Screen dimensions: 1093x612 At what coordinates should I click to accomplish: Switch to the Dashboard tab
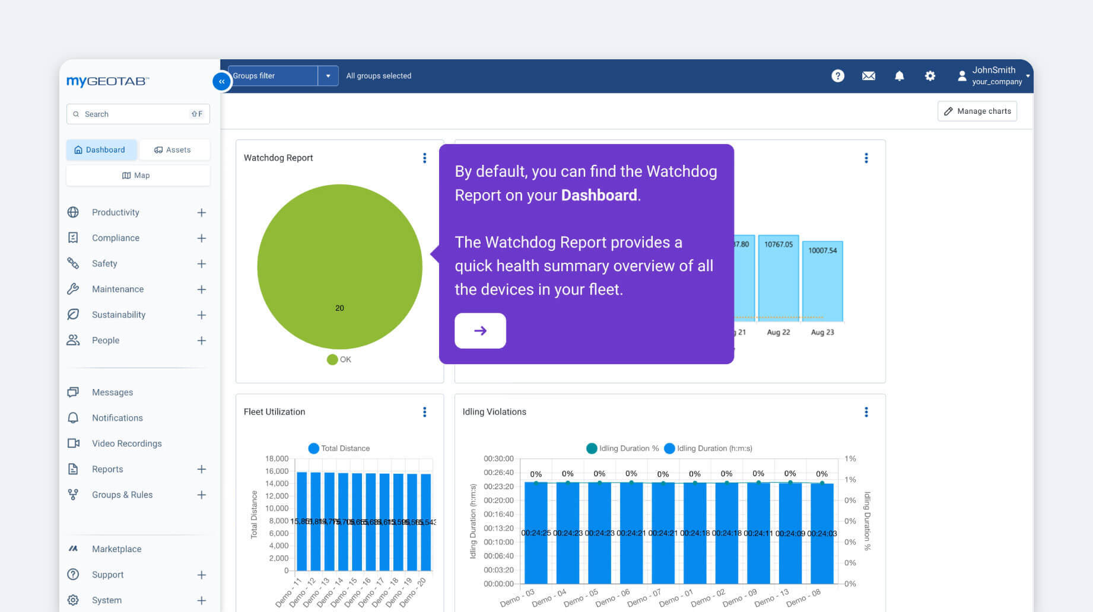[x=101, y=149]
